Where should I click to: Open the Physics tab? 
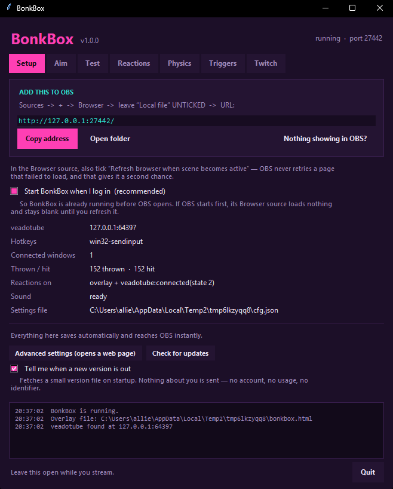pos(180,63)
